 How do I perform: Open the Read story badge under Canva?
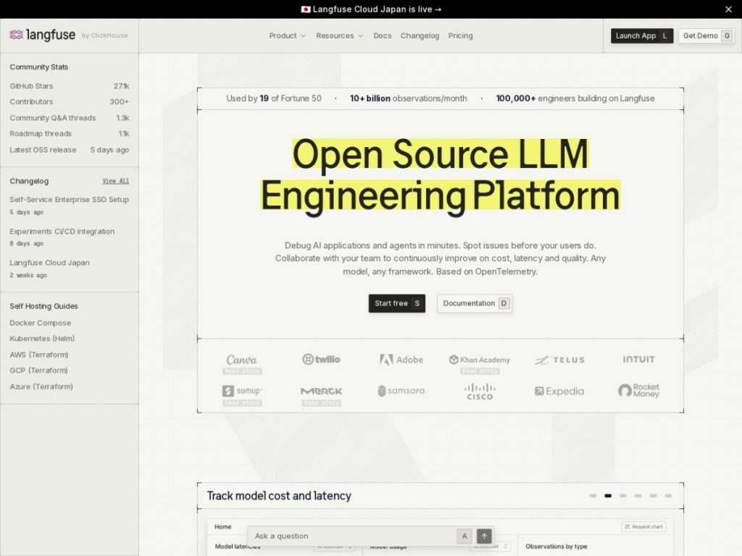(x=242, y=371)
